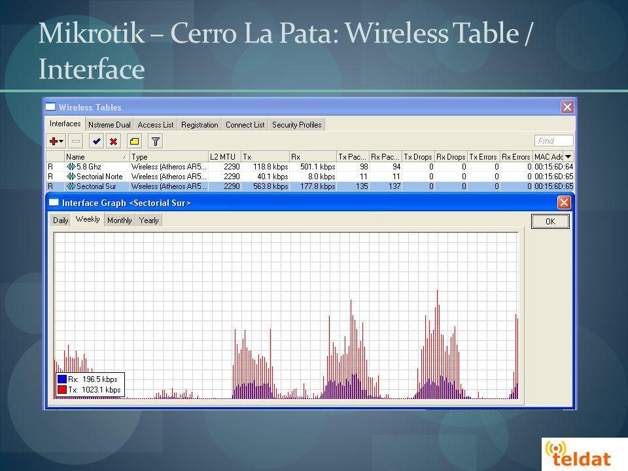Screen dimensions: 628x471
Task: Select the Sectorial Norte interface row
Action: [x=310, y=176]
